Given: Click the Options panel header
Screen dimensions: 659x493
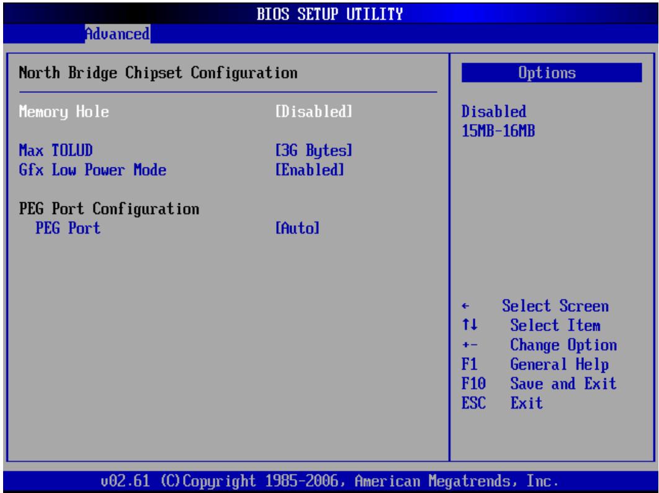Looking at the screenshot, I should coord(552,73).
